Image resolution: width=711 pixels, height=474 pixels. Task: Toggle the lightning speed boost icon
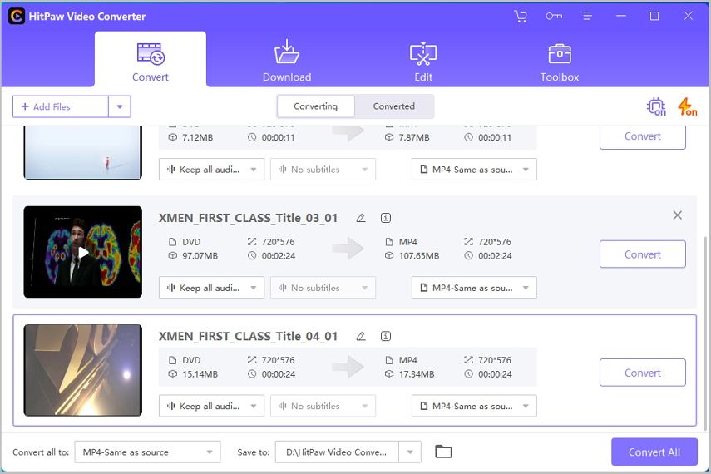(x=687, y=107)
